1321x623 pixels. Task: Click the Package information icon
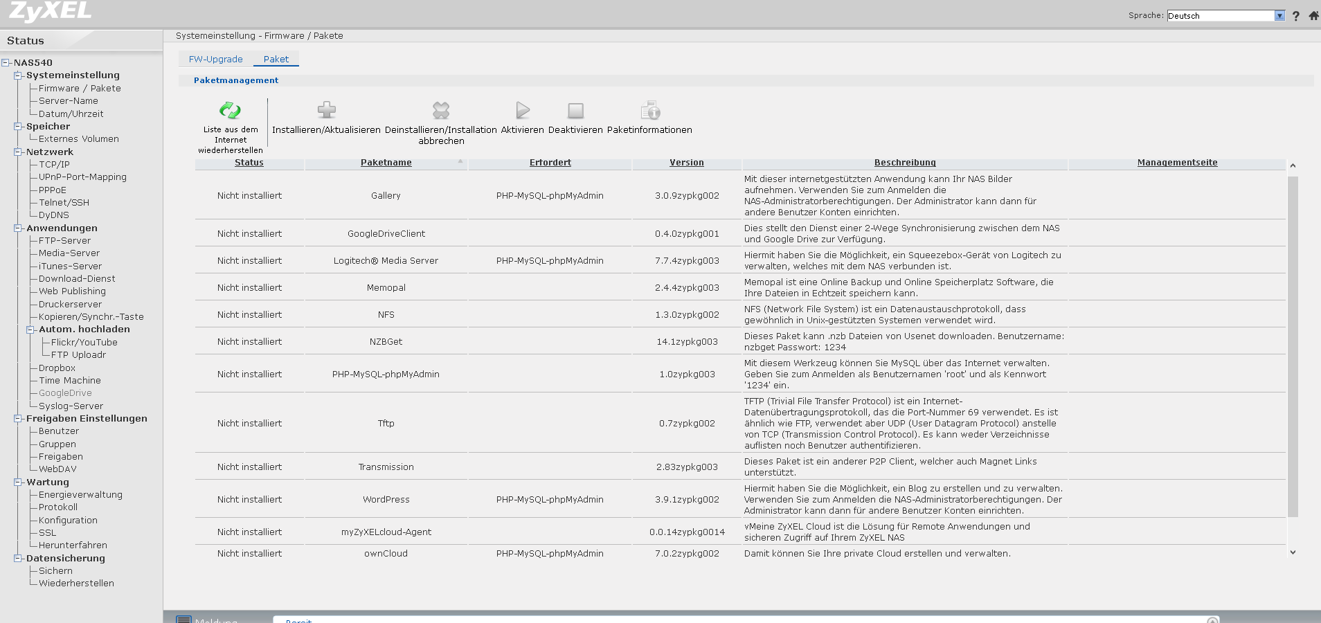click(649, 110)
